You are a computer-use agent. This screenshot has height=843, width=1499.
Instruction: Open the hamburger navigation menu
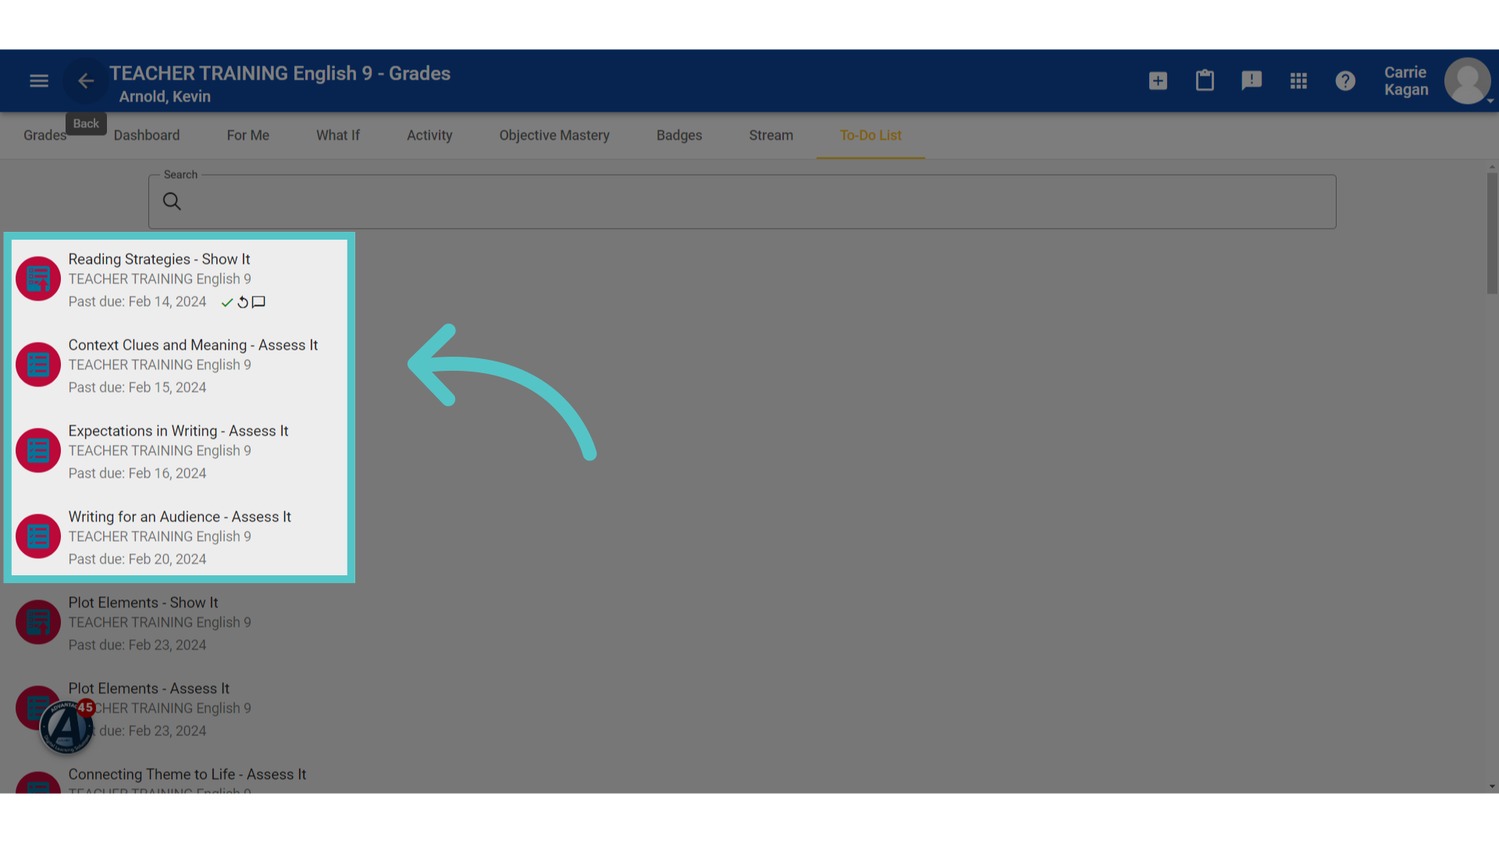(39, 81)
